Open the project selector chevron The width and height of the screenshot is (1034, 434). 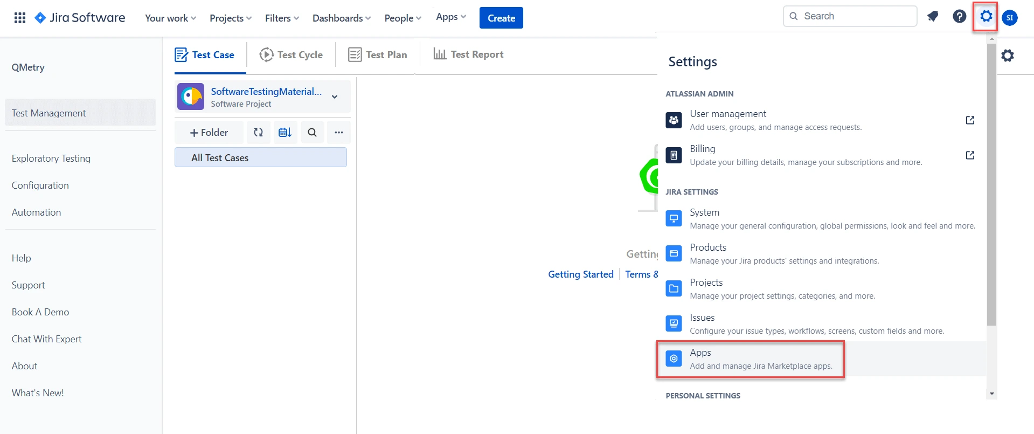pos(335,97)
